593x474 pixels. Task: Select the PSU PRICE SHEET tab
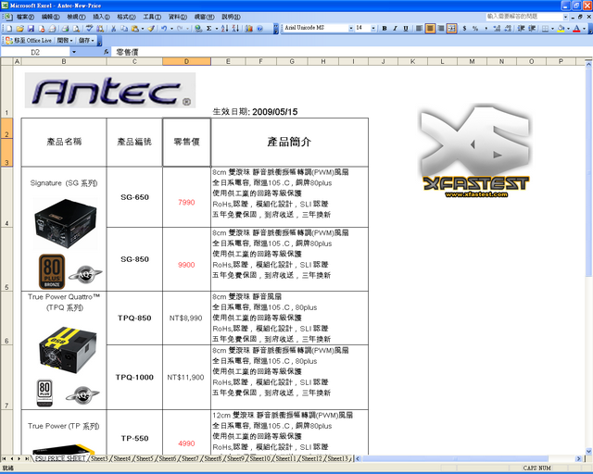point(60,458)
